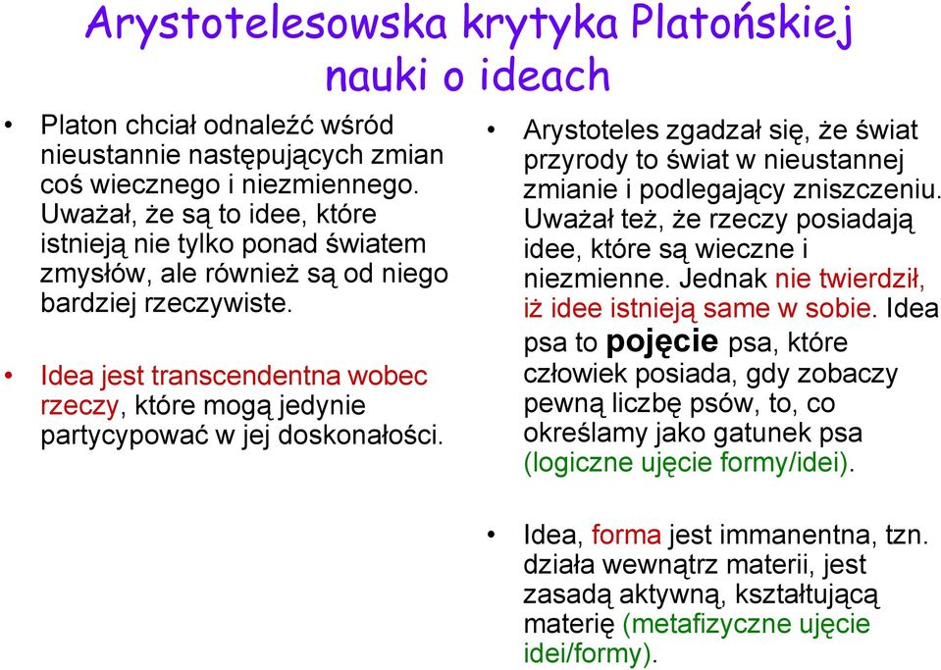Click the line 'działa wewnątrz materii, jest'
The width and height of the screenshot is (941, 670).
pyautogui.click(x=695, y=565)
